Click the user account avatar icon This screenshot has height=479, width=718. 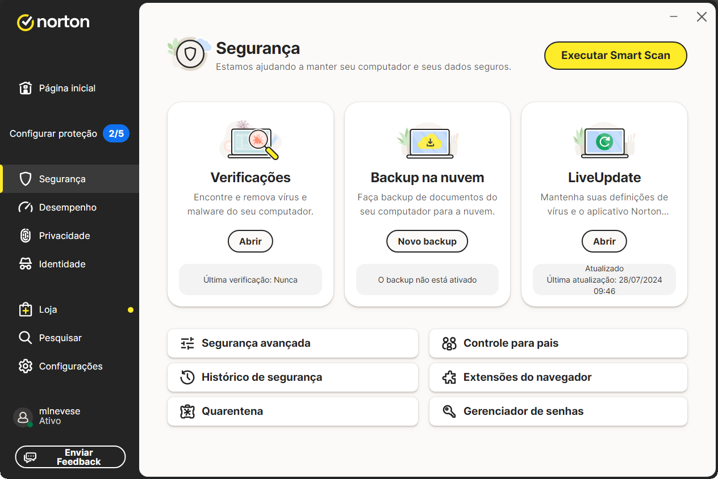[x=23, y=417]
